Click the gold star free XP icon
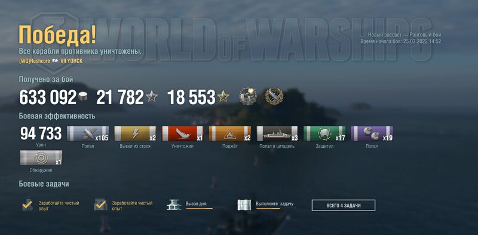Viewport: 478px width, 235px height. click(x=223, y=97)
